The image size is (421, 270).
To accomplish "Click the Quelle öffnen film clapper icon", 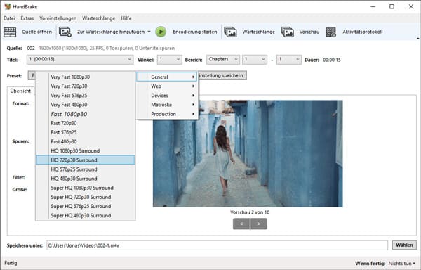I will click(10, 32).
